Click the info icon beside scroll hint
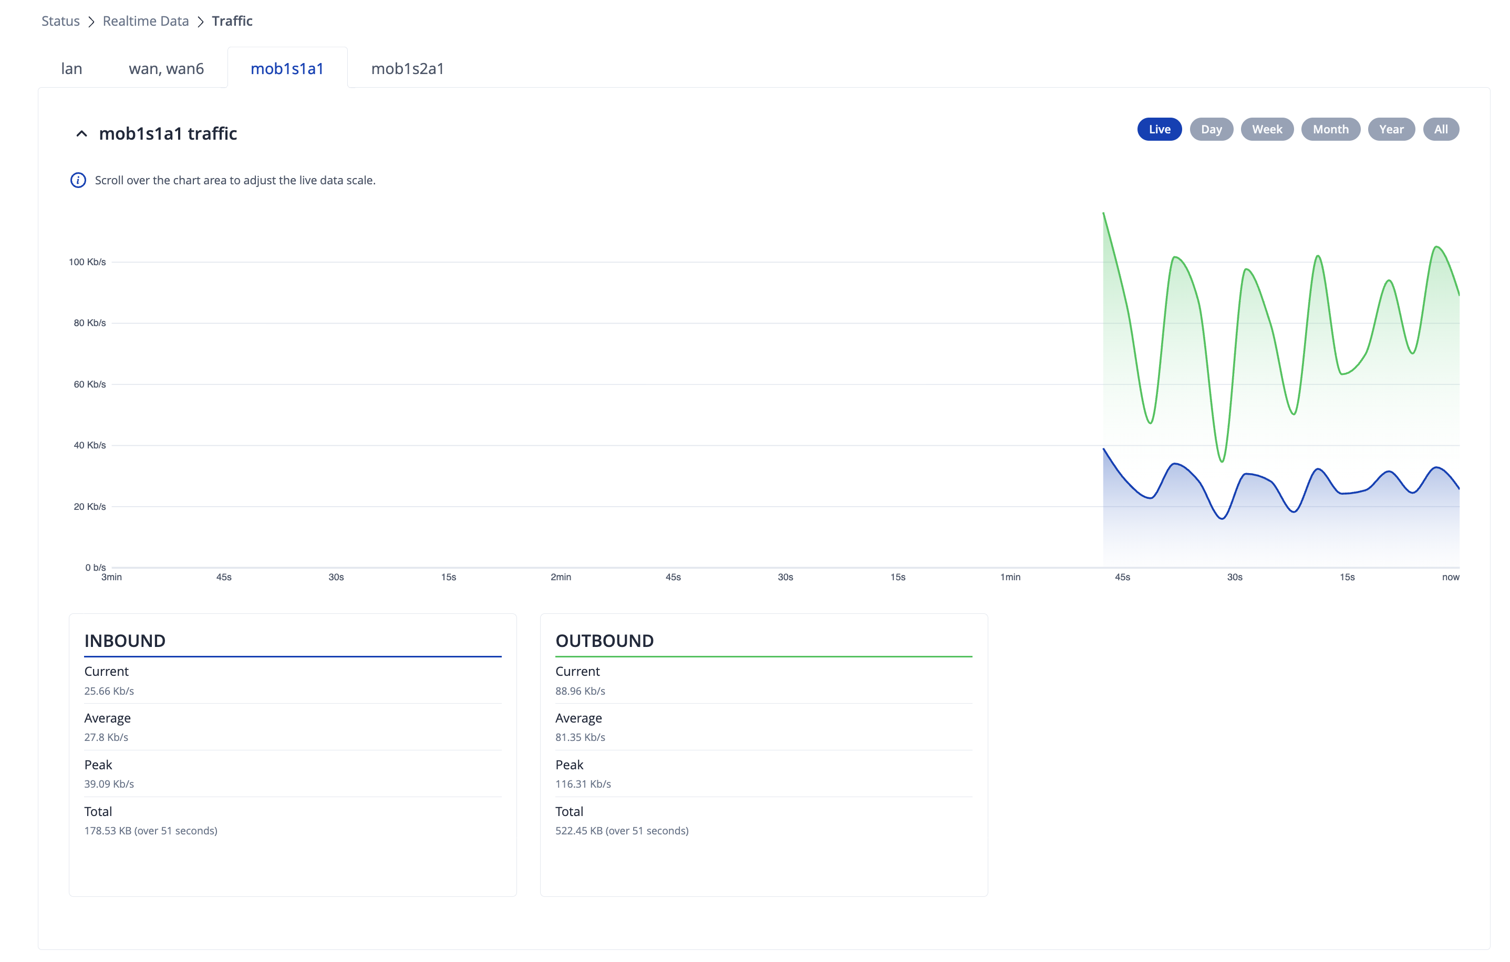Image resolution: width=1510 pixels, height=962 pixels. click(78, 180)
